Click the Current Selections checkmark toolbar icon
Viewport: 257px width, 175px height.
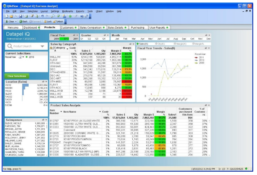point(58,16)
